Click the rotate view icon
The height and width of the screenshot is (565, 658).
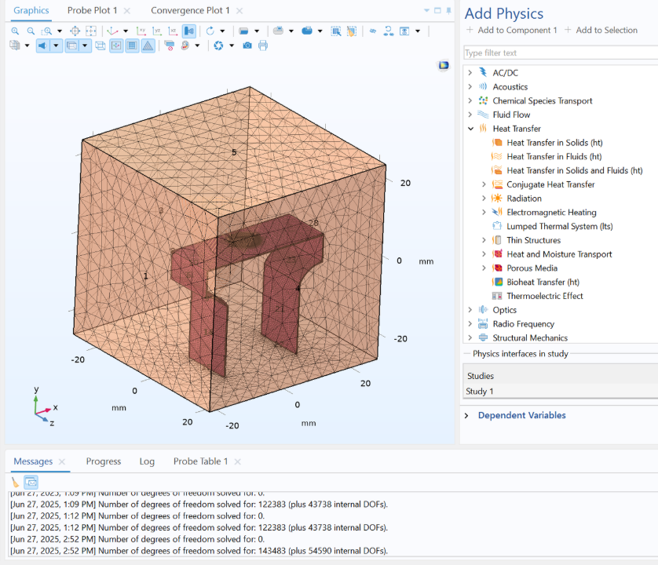(210, 31)
